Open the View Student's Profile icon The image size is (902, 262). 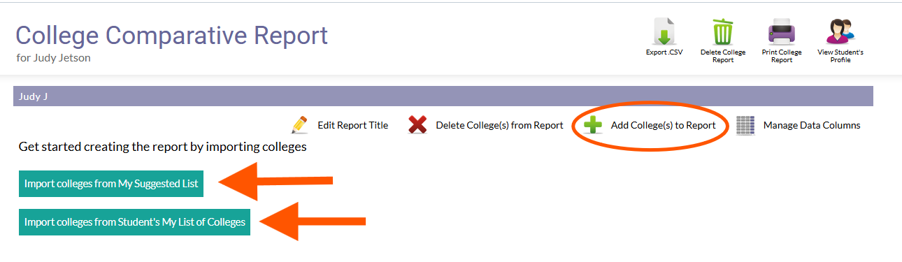click(840, 31)
